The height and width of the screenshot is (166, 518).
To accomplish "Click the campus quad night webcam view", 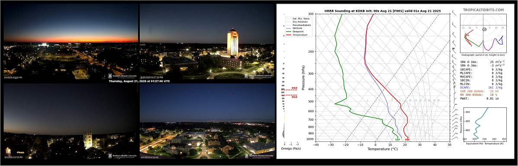I will pos(207,121).
